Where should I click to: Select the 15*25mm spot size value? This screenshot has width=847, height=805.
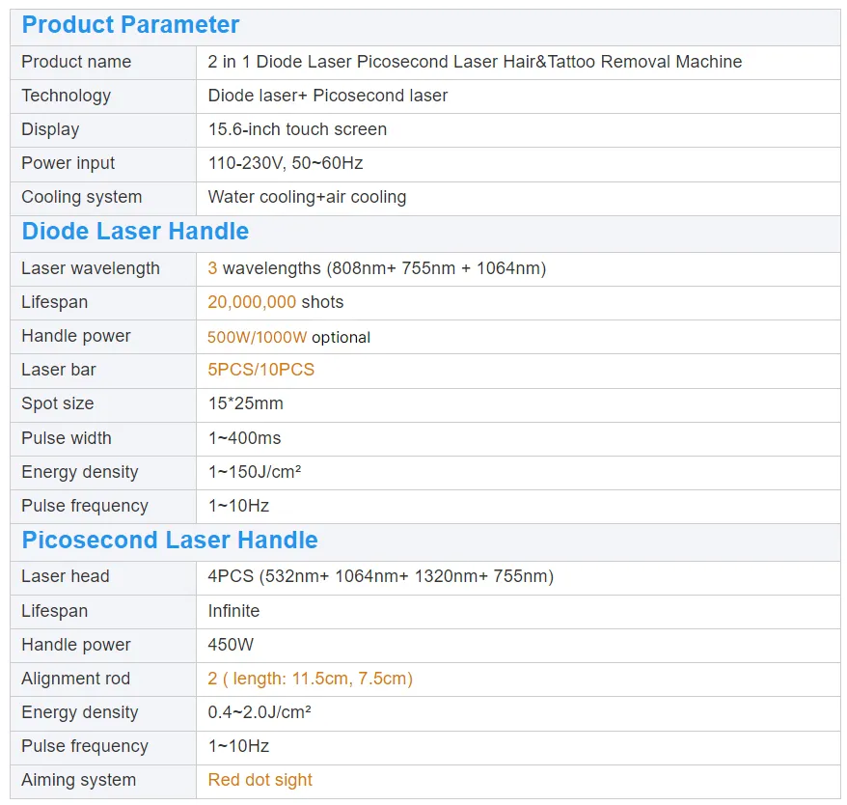coord(246,403)
